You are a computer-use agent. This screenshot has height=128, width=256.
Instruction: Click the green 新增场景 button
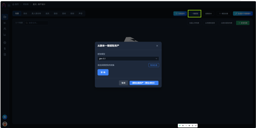(x=243, y=23)
